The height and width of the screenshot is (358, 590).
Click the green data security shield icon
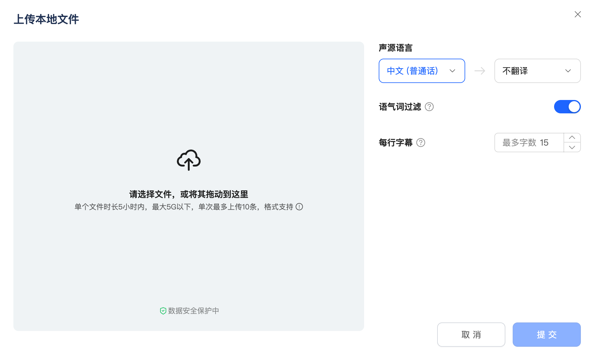163,310
